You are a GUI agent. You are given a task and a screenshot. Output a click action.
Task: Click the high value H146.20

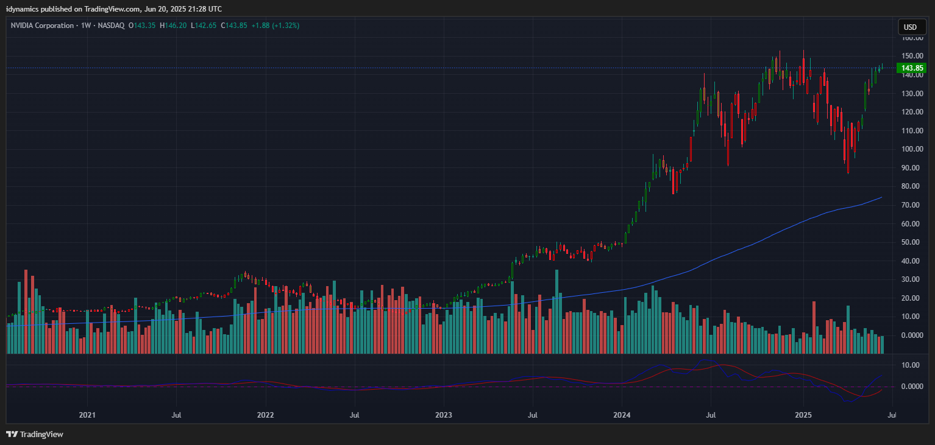point(173,26)
